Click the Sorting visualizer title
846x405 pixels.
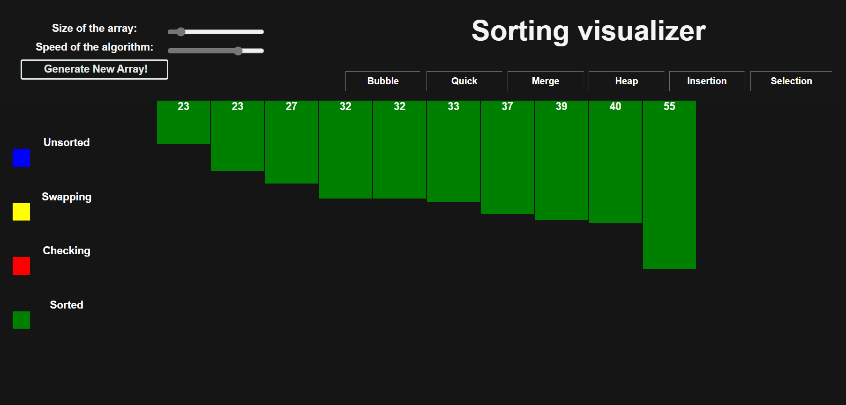click(589, 31)
